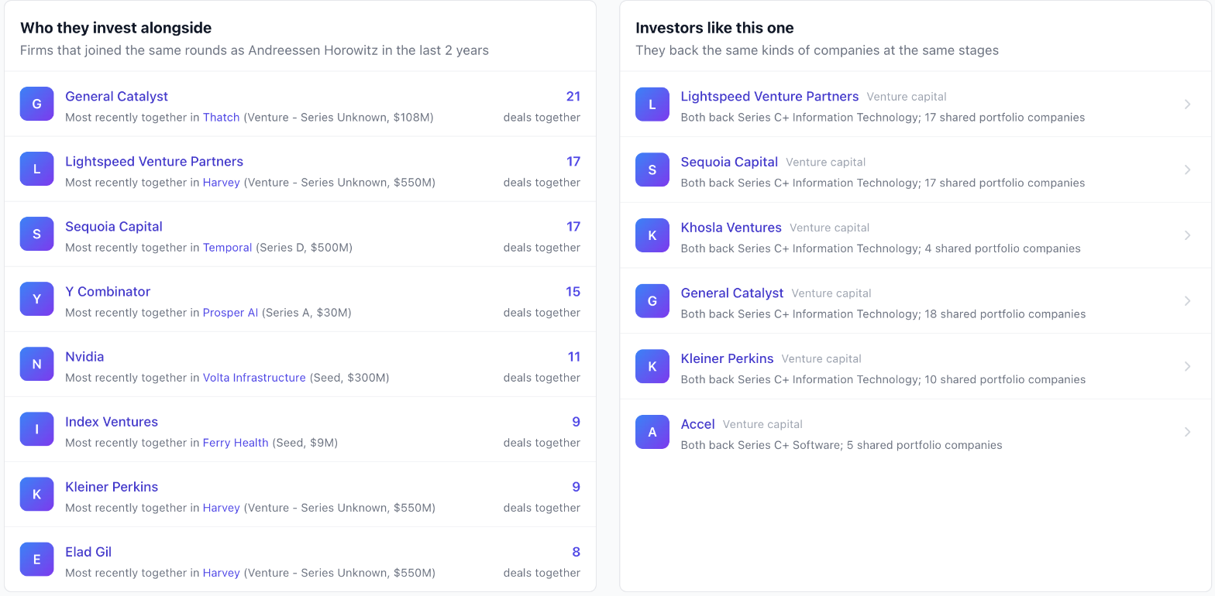This screenshot has height=596, width=1215.
Task: Open General Catalyst link in co-investors list
Action: coord(116,96)
